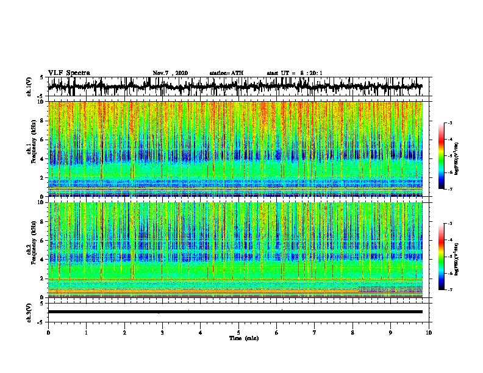Screen dimensions: 483x373
Task: Click time axis tick label 7
Action: point(315,333)
